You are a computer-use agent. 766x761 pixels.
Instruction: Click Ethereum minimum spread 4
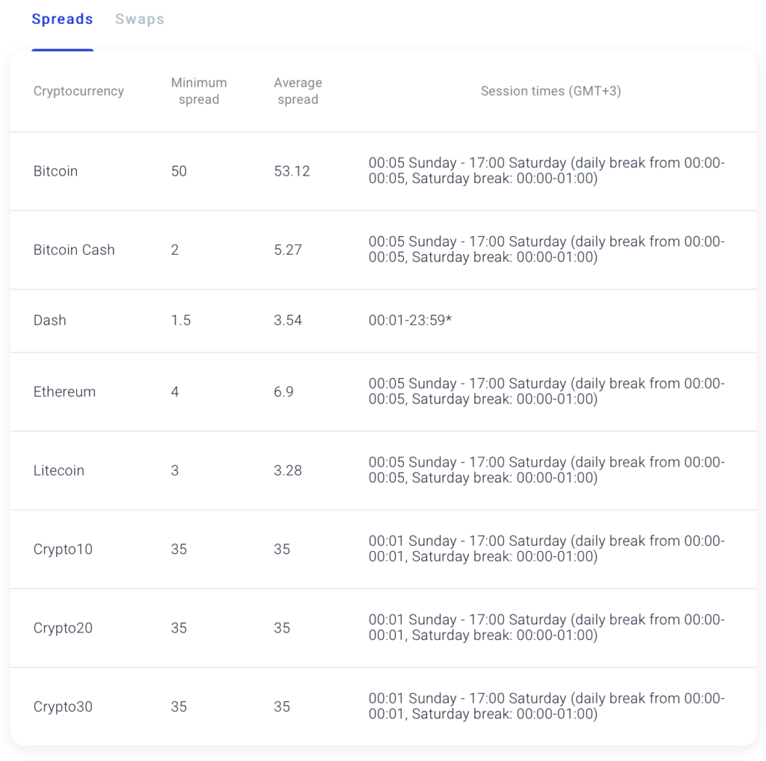[175, 392]
